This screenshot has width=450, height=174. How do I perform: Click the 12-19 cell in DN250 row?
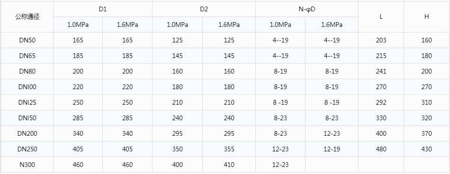tap(332, 149)
